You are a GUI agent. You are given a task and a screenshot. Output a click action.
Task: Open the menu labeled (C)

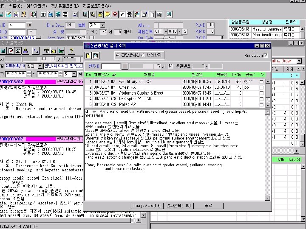click(x=16, y=6)
